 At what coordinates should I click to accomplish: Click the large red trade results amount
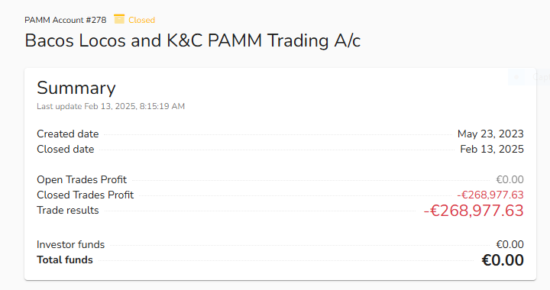pos(474,211)
